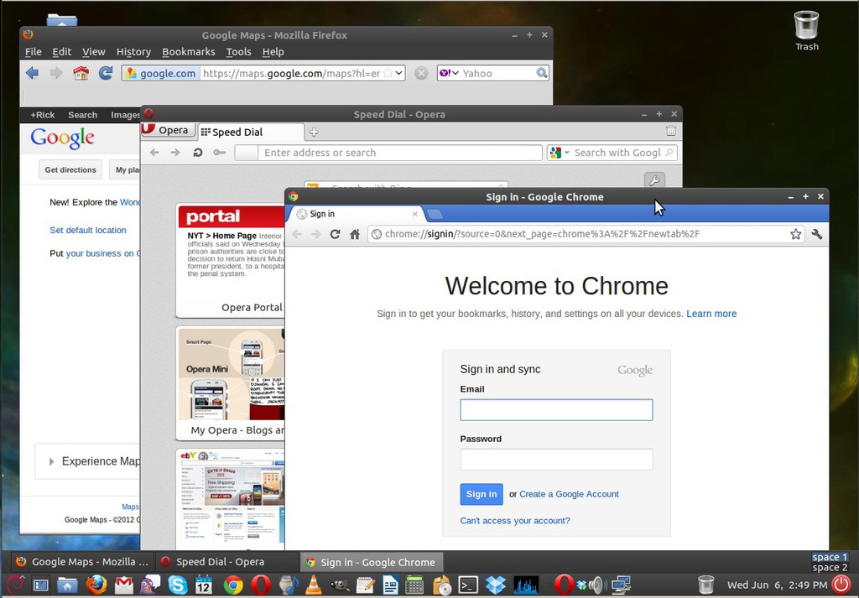Open the Bookmarks menu in Firefox
The image size is (859, 598).
[x=189, y=51]
